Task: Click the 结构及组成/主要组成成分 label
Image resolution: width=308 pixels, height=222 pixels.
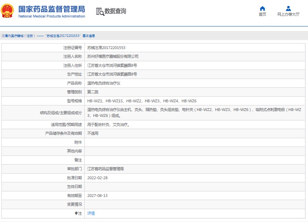Action: (61, 113)
